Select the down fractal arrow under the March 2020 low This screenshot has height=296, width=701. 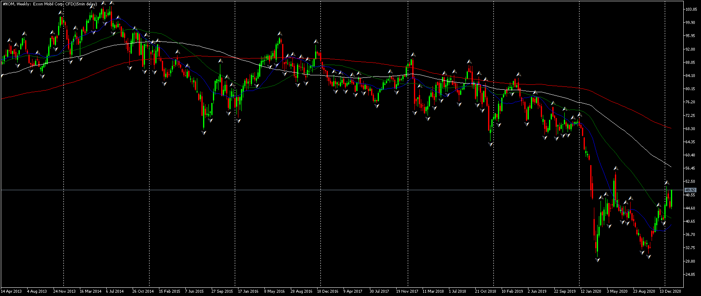pos(598,260)
